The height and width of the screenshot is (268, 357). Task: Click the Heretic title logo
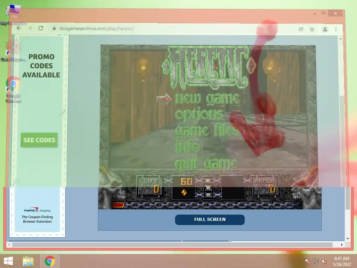coord(208,67)
